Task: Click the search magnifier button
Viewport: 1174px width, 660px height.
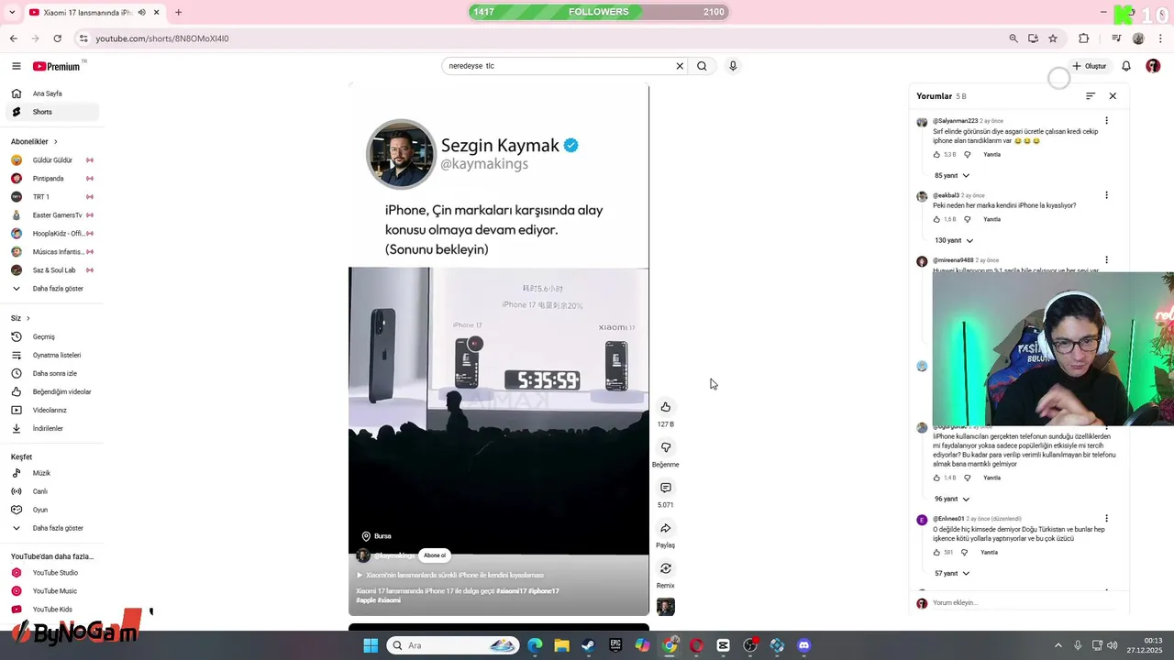Action: point(702,66)
